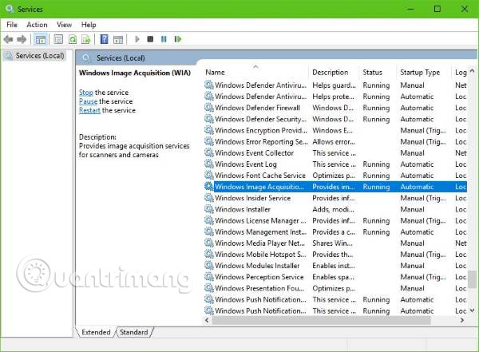479x352 pixels.
Task: Click 'Adds, modi...' description cell
Action: pos(333,209)
